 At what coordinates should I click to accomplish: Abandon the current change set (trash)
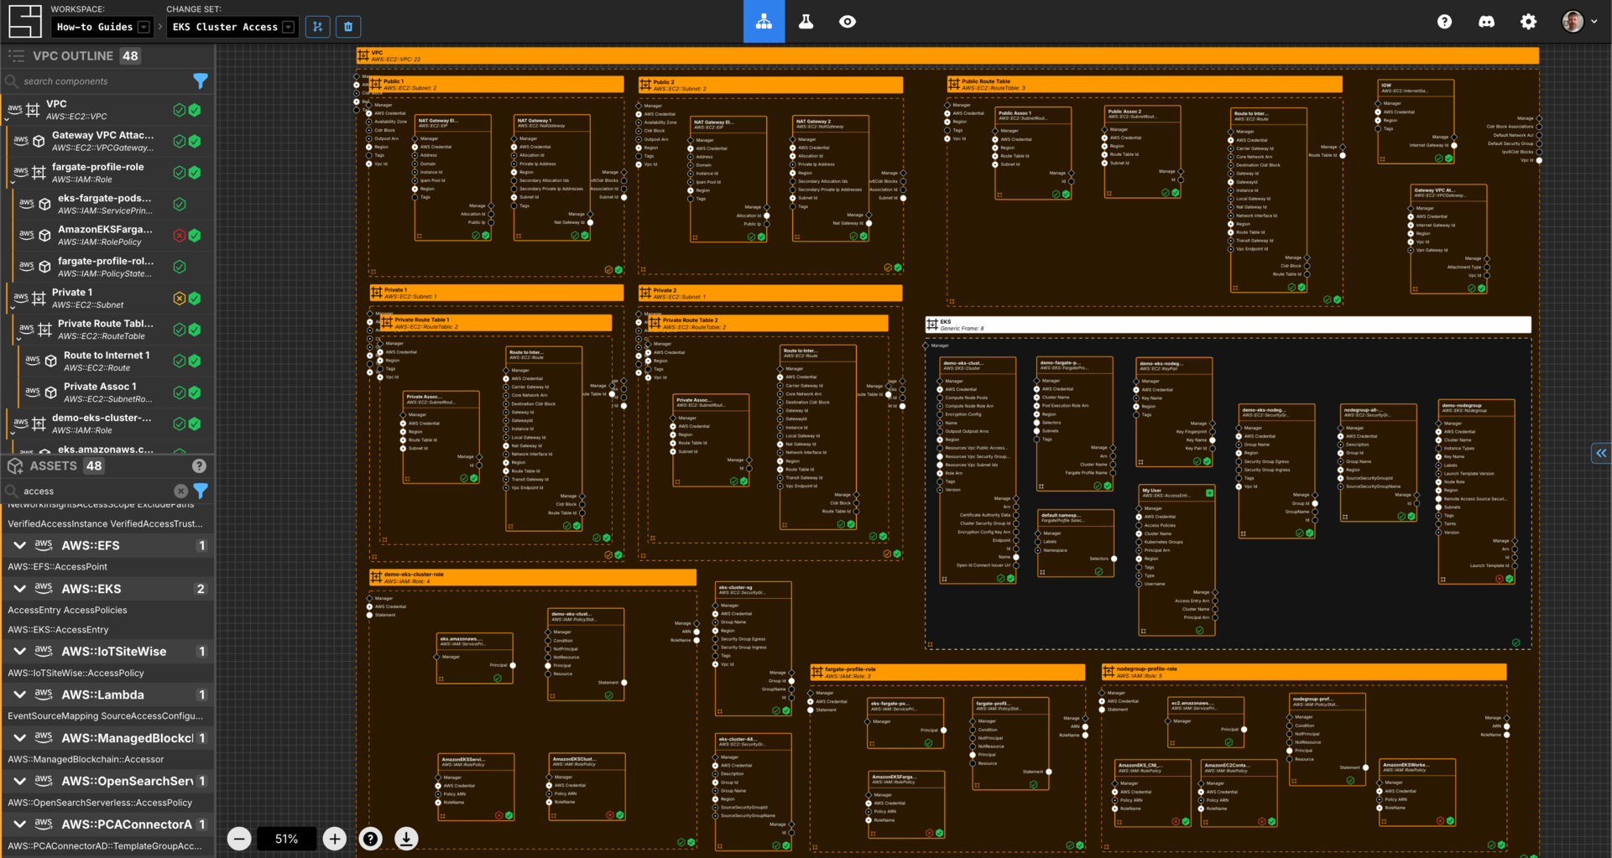(x=348, y=27)
